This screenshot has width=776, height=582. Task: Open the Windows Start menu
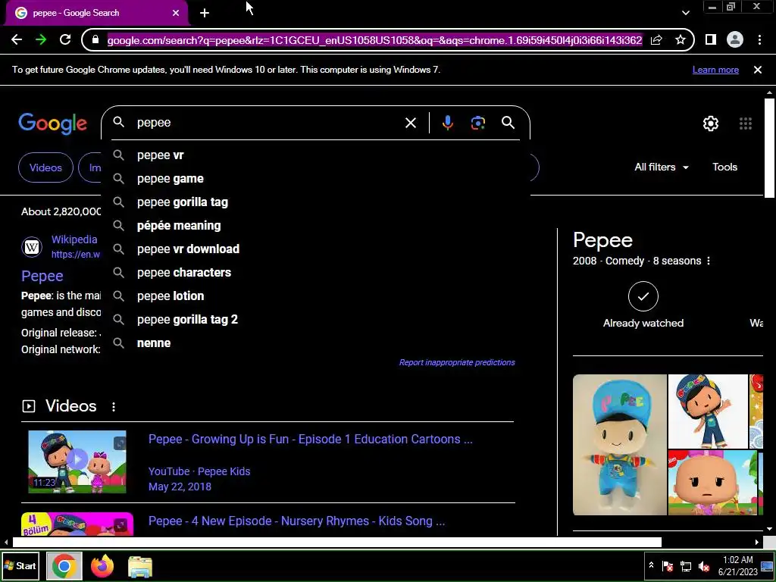click(20, 565)
